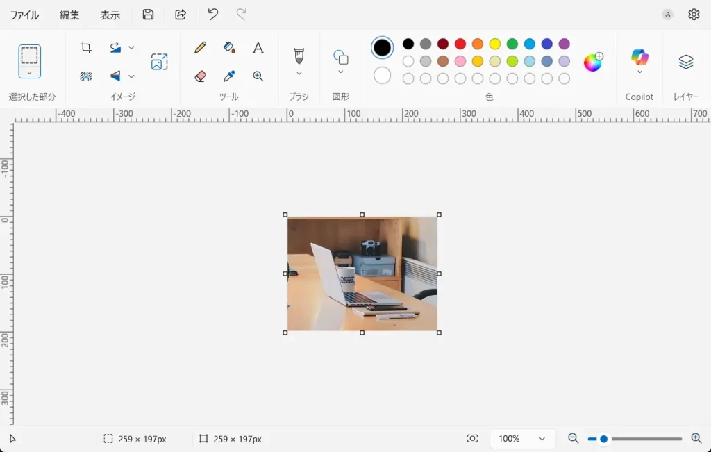Screen dimensions: 711x452
Task: Pick the black color swatch
Action: (408, 44)
